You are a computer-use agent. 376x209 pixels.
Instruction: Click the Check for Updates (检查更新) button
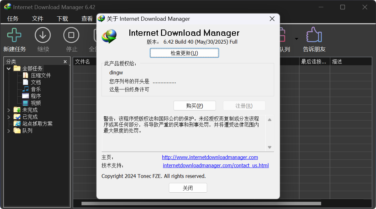[184, 53]
